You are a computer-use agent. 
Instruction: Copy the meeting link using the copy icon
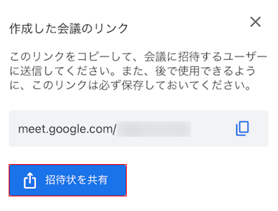(x=242, y=129)
